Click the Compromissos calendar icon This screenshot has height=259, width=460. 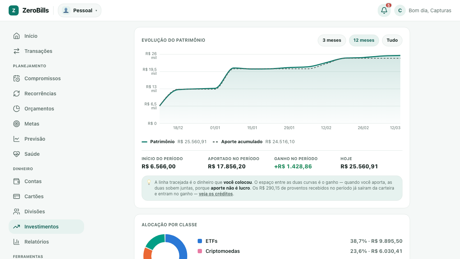pyautogui.click(x=17, y=78)
